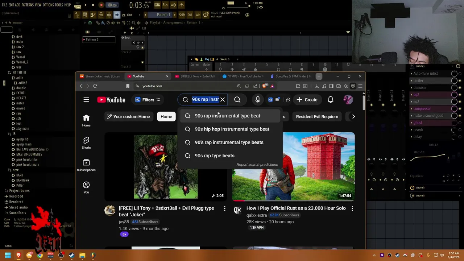Switch to Song Key & BPM Finder tab
Image resolution: width=464 pixels, height=261 pixels.
[x=291, y=76]
